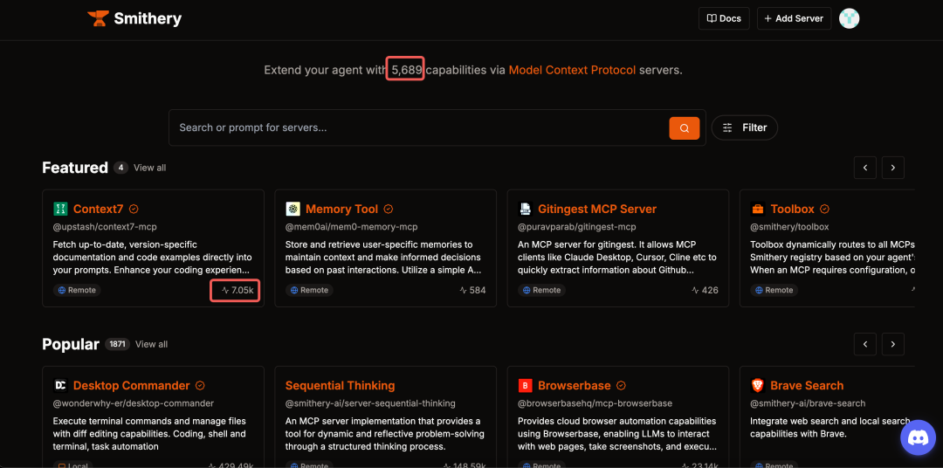Click Toolbox's verified badge
Screen dimensions: 943x468
click(x=824, y=210)
